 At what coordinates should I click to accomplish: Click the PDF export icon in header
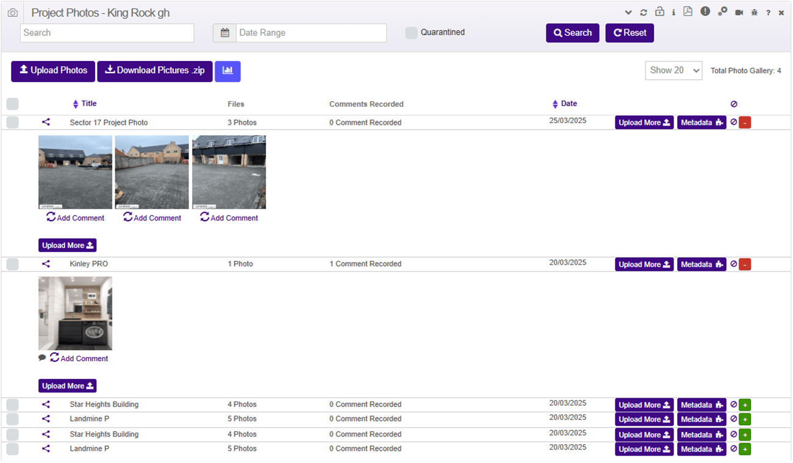(687, 12)
